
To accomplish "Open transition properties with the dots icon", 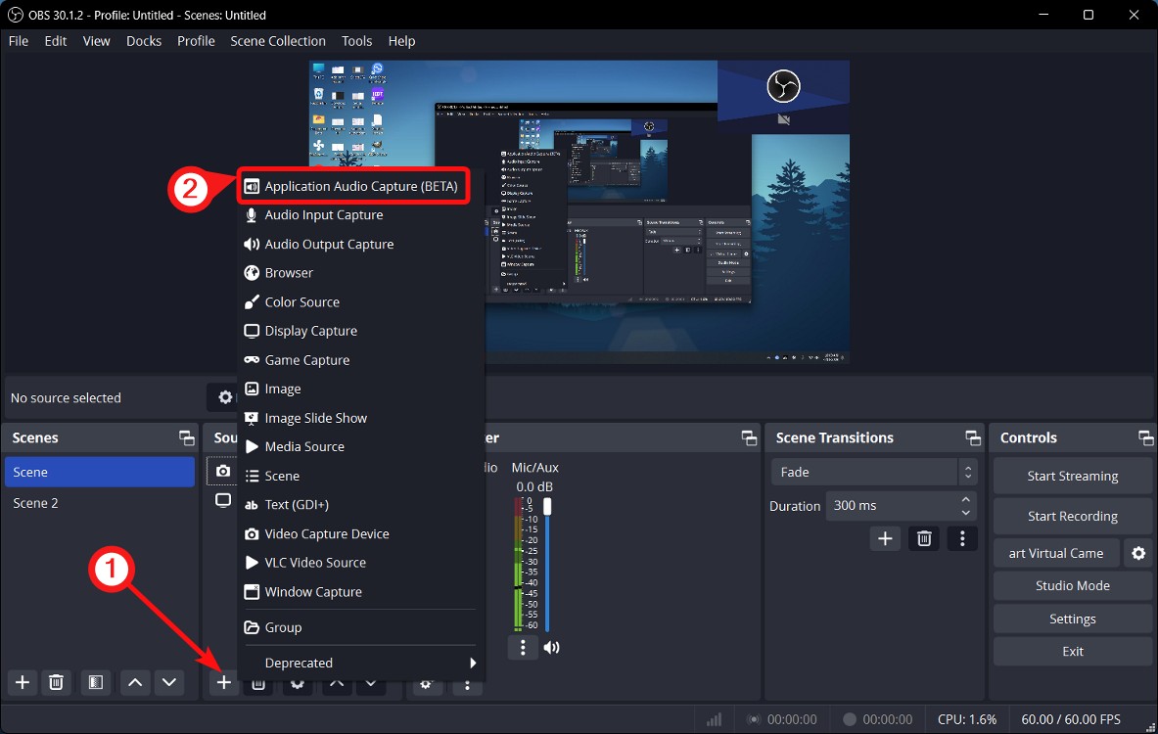I will point(961,538).
